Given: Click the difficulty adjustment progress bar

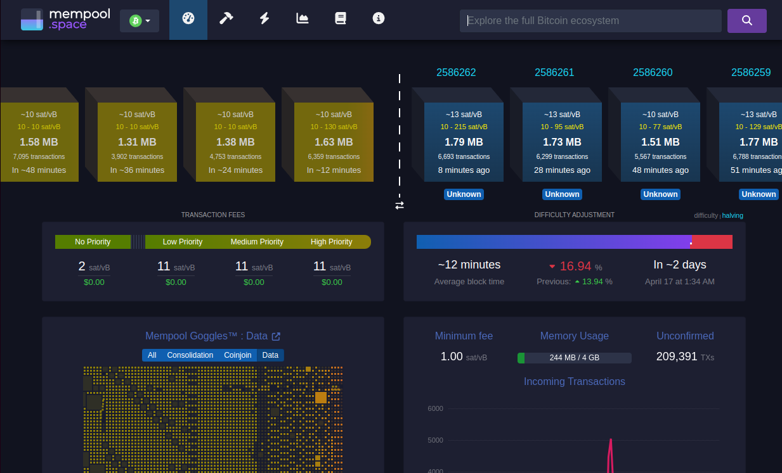Looking at the screenshot, I should pos(574,242).
